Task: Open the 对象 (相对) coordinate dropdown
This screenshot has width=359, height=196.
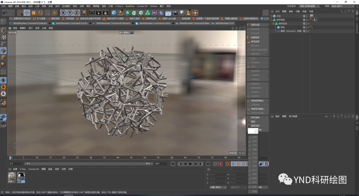Action: pyautogui.click(x=218, y=187)
